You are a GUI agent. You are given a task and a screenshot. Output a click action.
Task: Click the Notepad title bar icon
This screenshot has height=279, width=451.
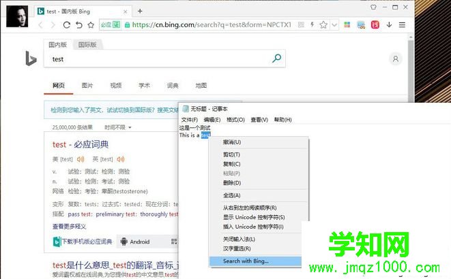click(x=186, y=109)
